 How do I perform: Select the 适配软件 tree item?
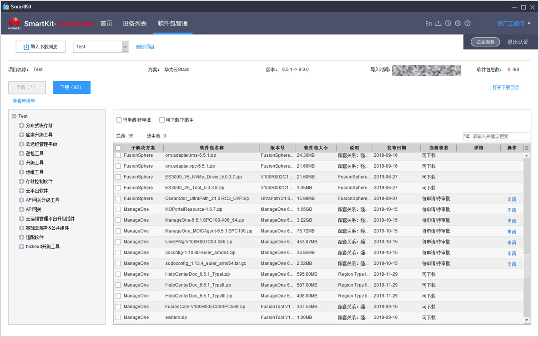point(35,238)
